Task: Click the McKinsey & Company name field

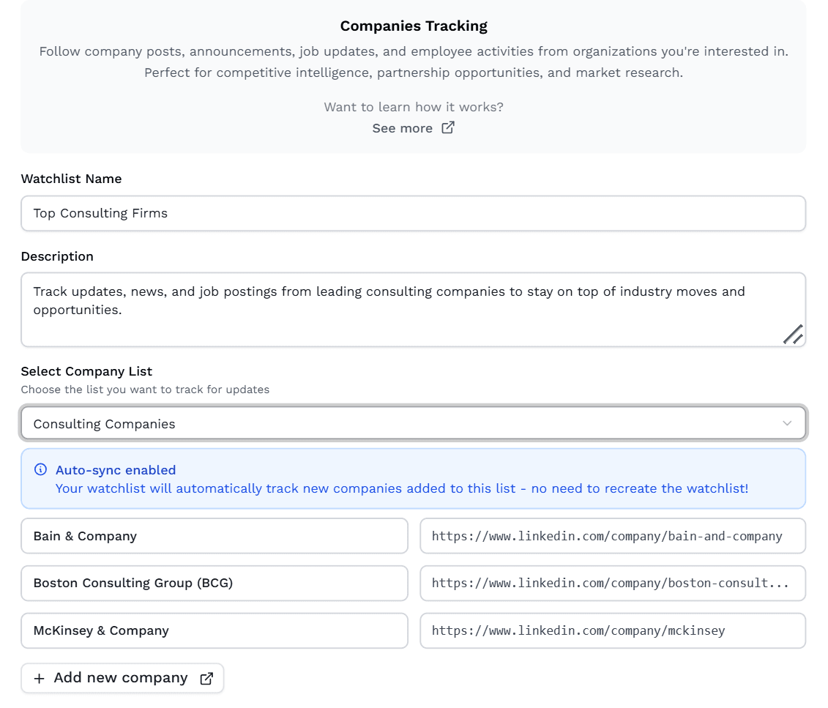Action: 215,630
